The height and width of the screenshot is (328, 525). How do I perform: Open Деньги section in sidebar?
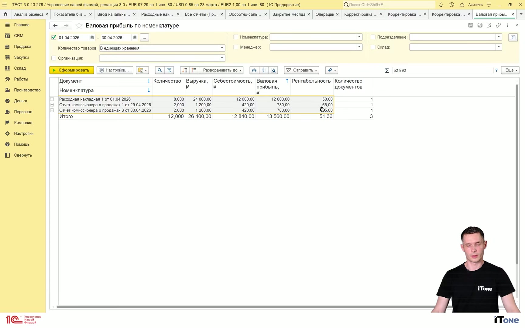[20, 101]
